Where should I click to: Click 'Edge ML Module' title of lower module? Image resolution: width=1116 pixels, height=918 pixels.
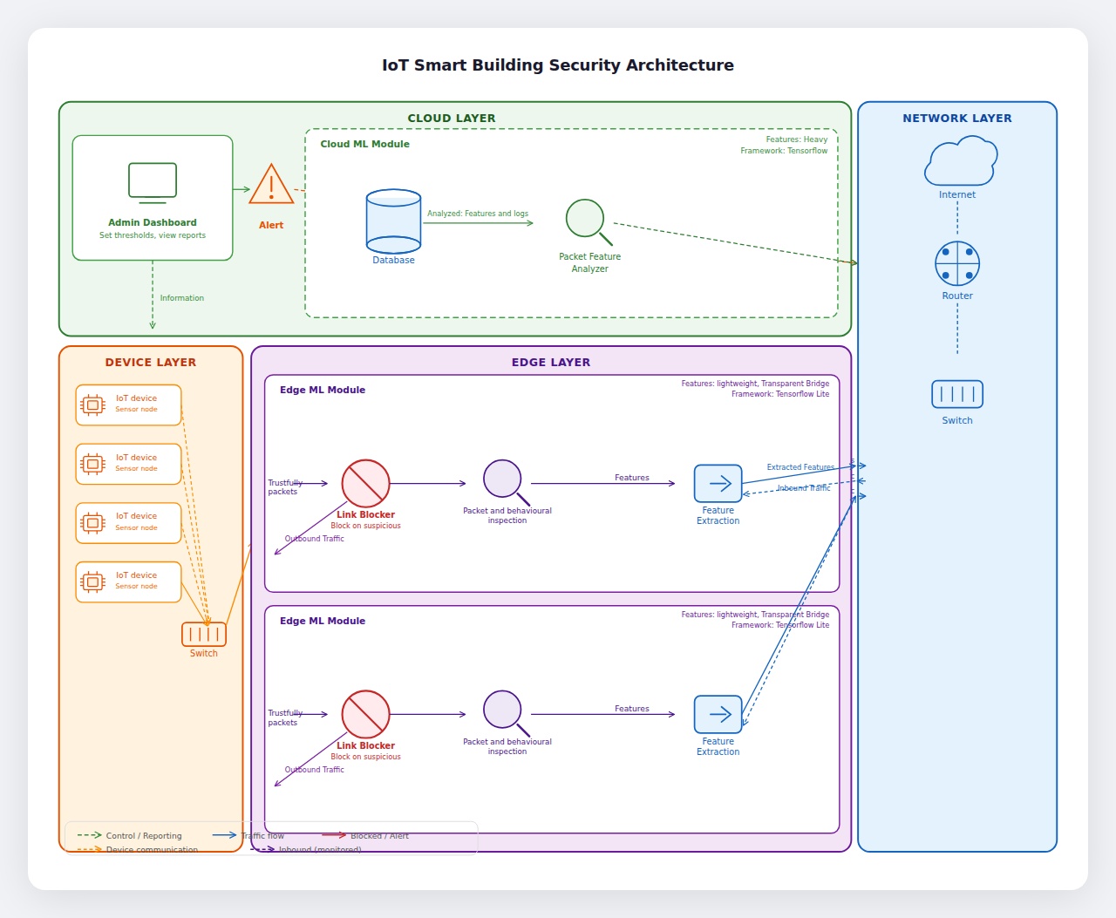click(x=323, y=622)
